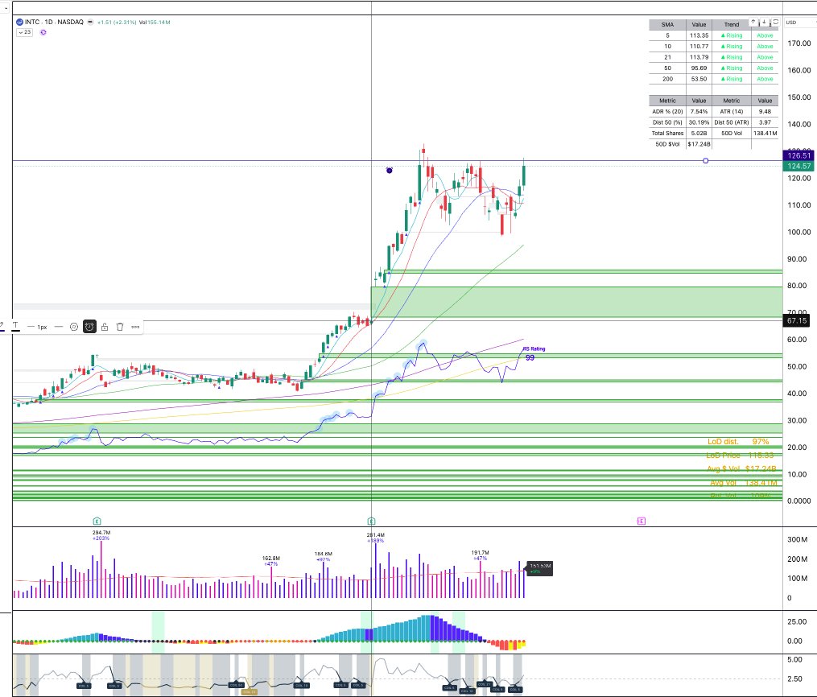The width and height of the screenshot is (817, 697).
Task: Click the purple indicator ring icon under legend
Action: tap(43, 32)
